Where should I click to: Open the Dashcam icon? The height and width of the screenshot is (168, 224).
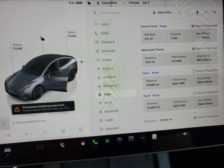[x=131, y=139]
